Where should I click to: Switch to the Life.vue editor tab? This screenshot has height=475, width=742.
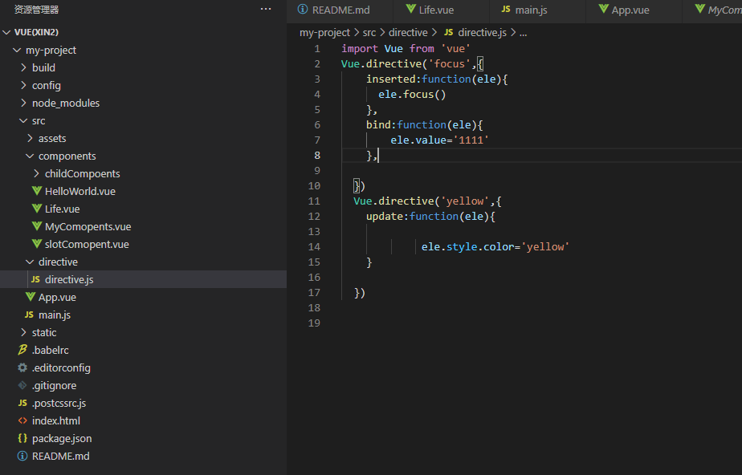[441, 10]
